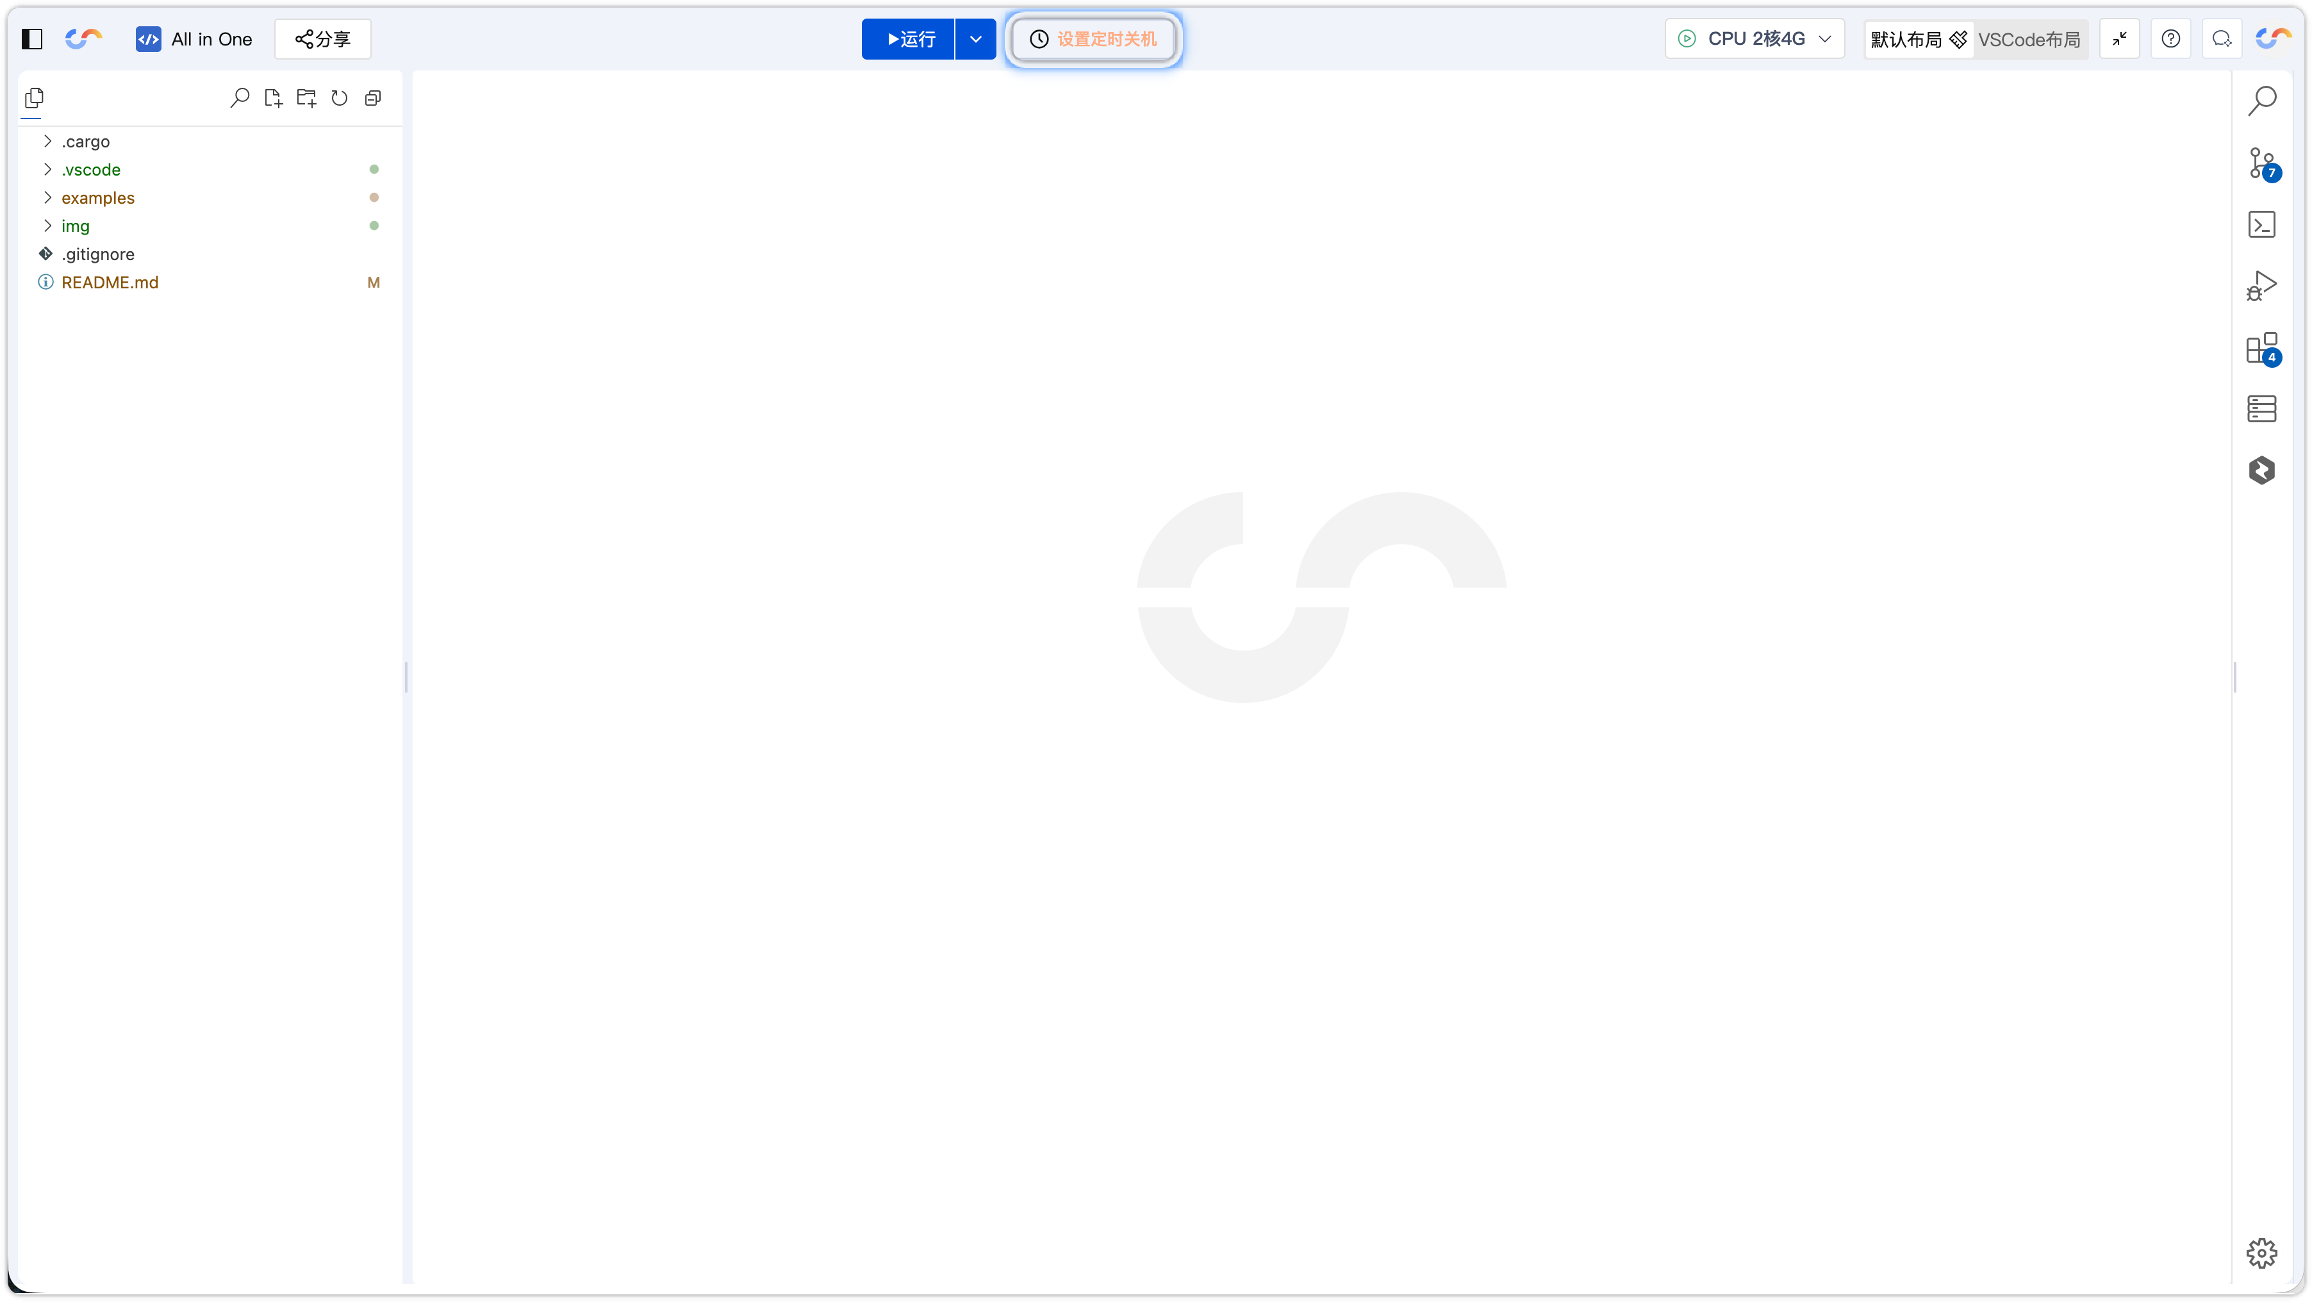Click the Cloud Studio logo at top left
Screen dimensions: 2312x1302
[x=83, y=38]
